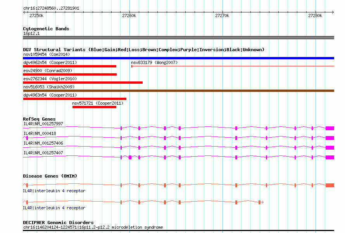
Task: Click the 27250k ruler tick label
Action: click(x=36, y=16)
